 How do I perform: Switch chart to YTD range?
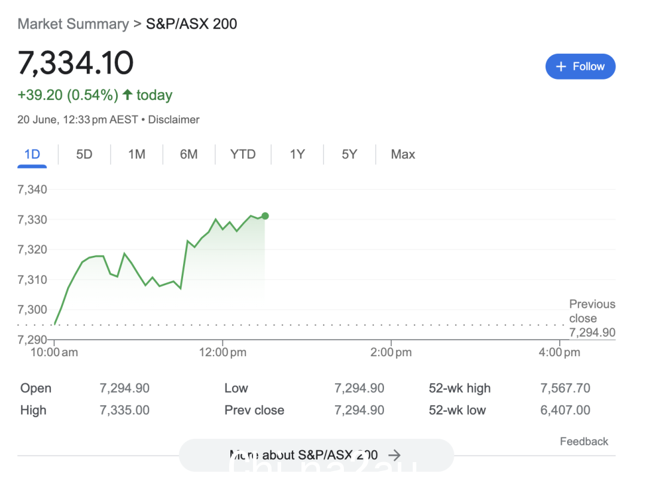coord(243,154)
